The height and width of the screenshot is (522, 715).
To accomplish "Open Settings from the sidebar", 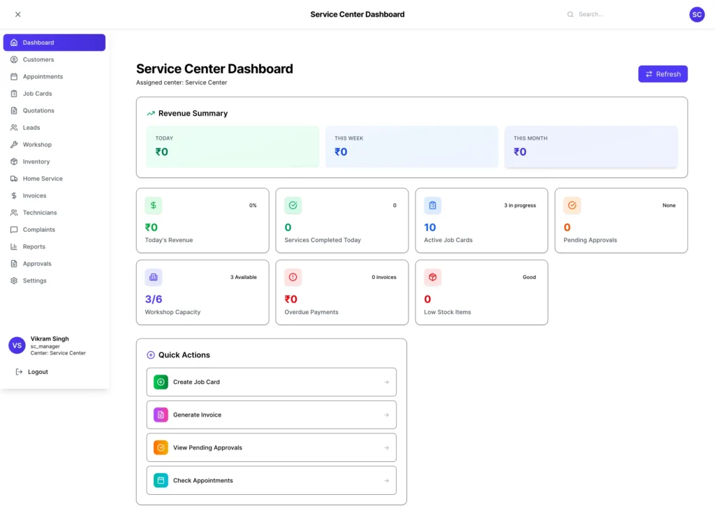I will point(35,281).
